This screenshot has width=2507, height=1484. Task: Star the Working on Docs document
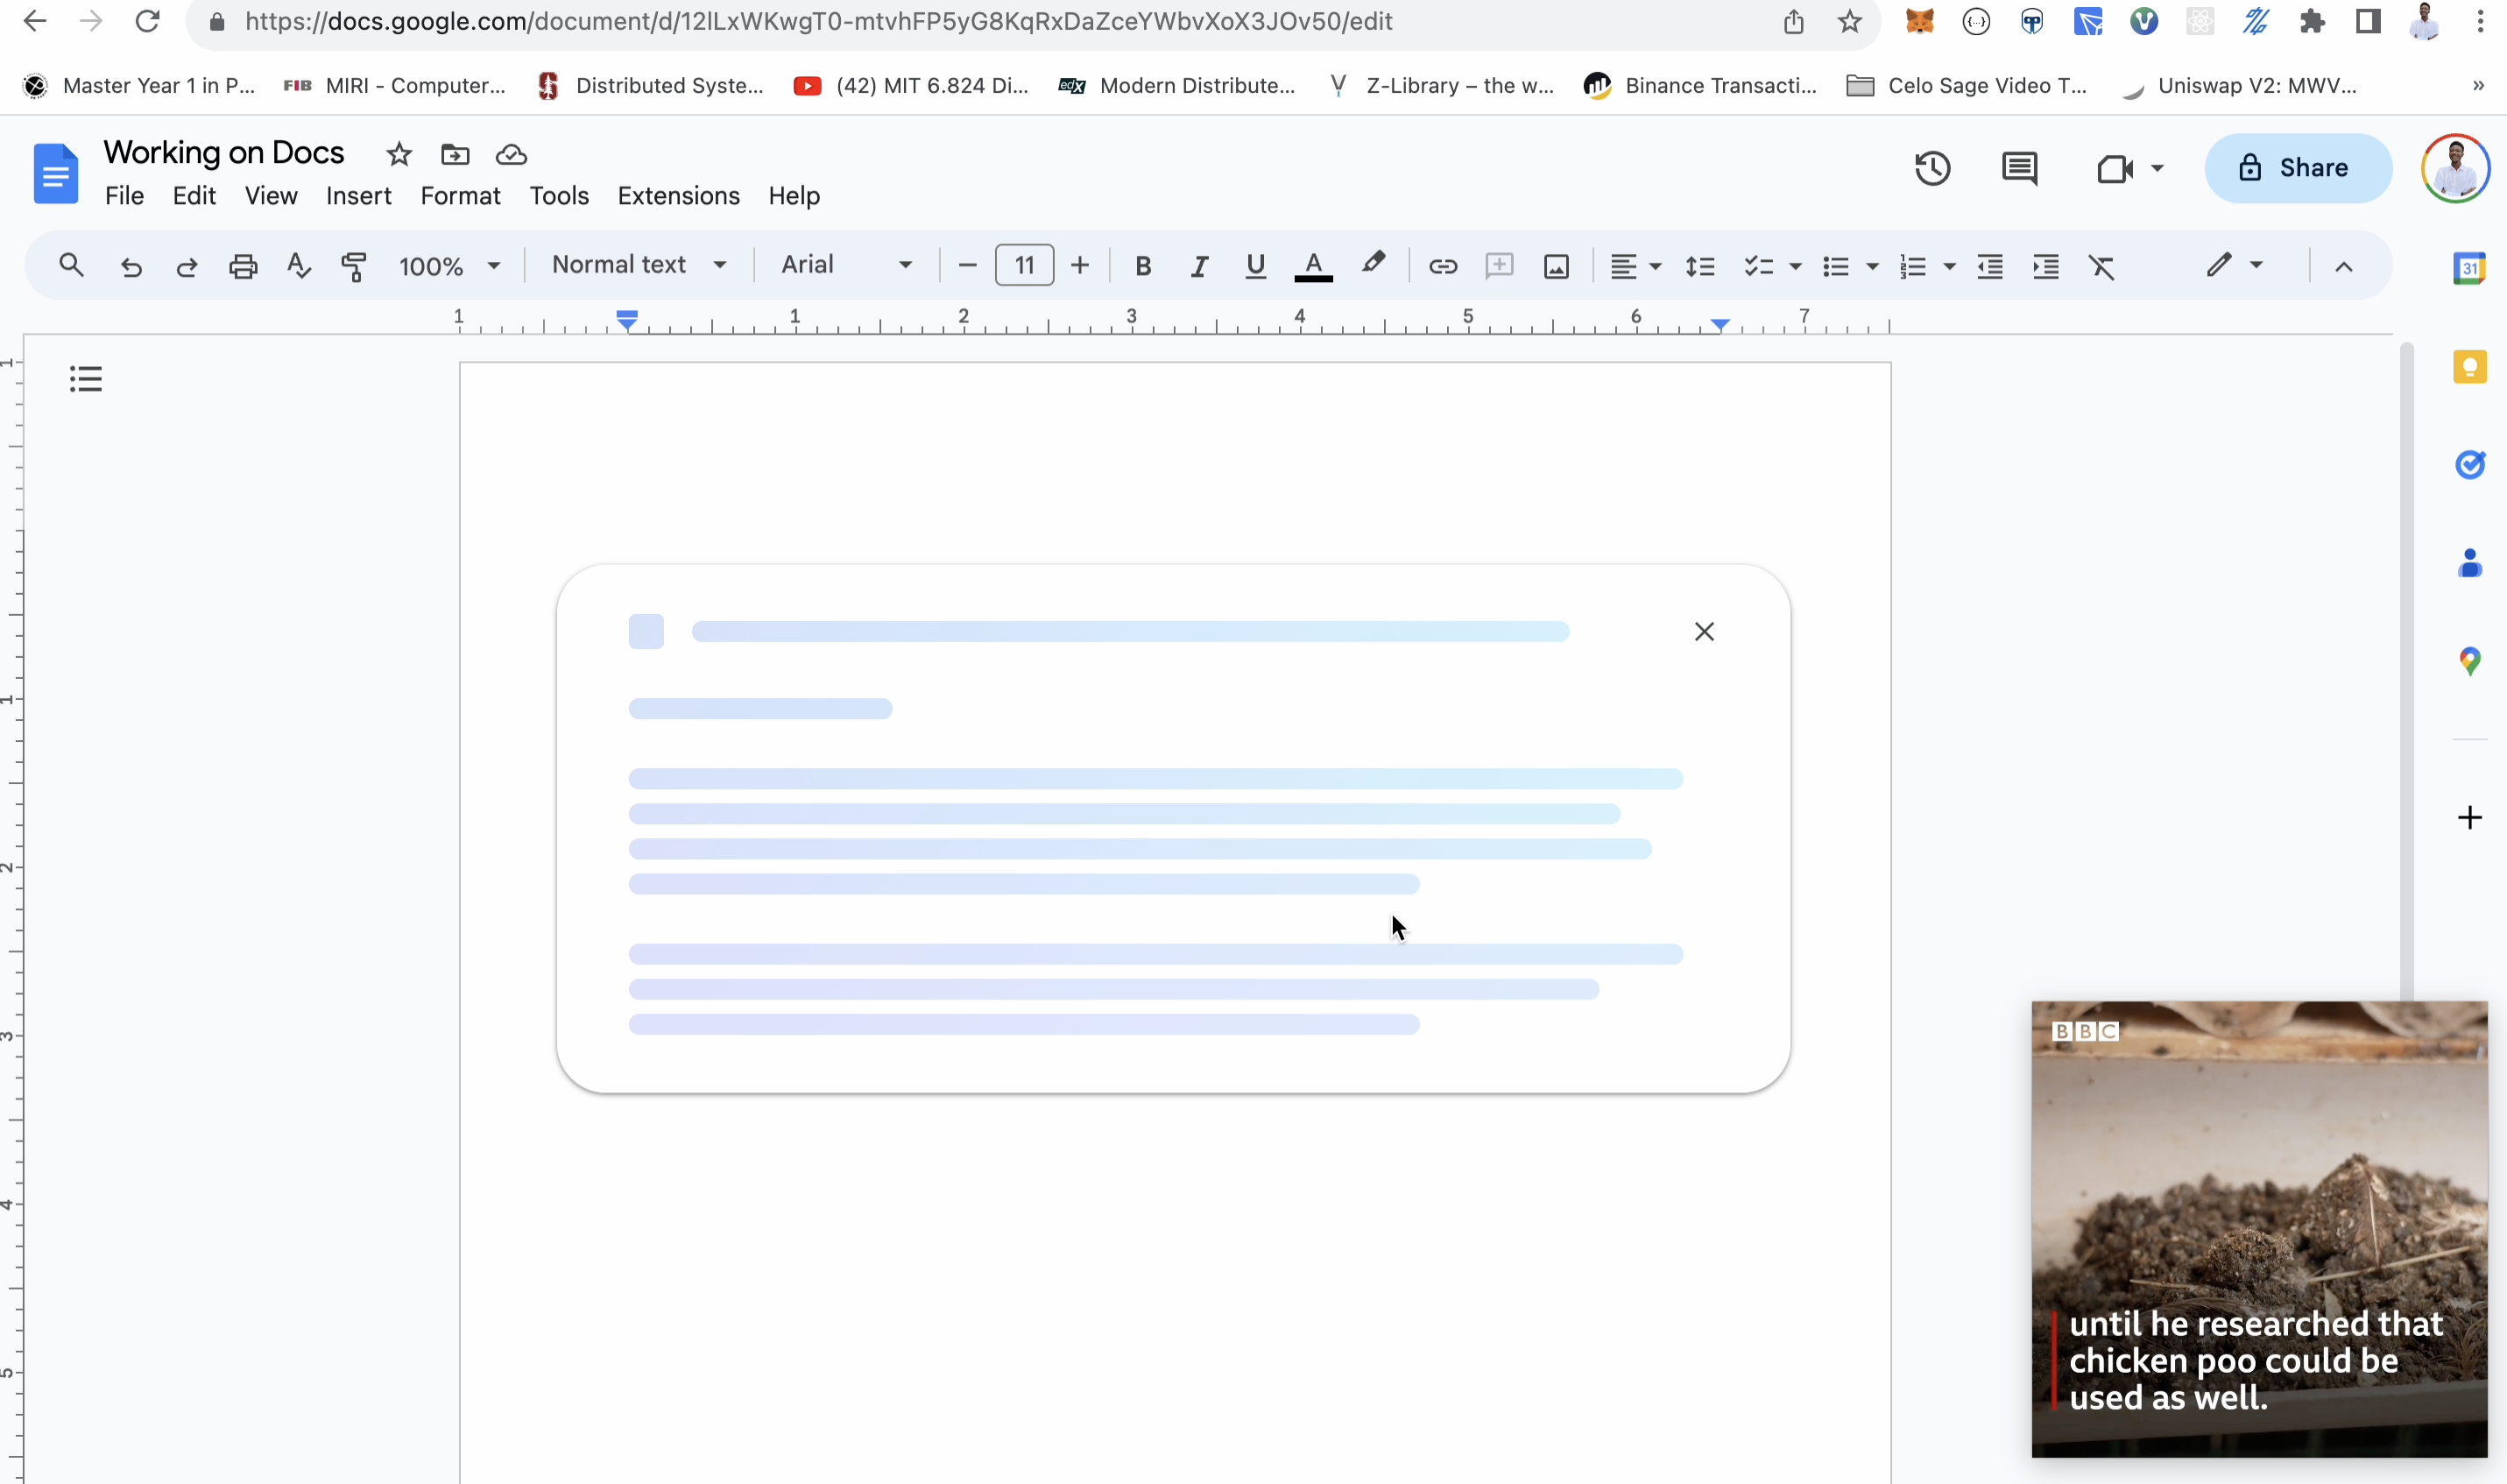(399, 155)
